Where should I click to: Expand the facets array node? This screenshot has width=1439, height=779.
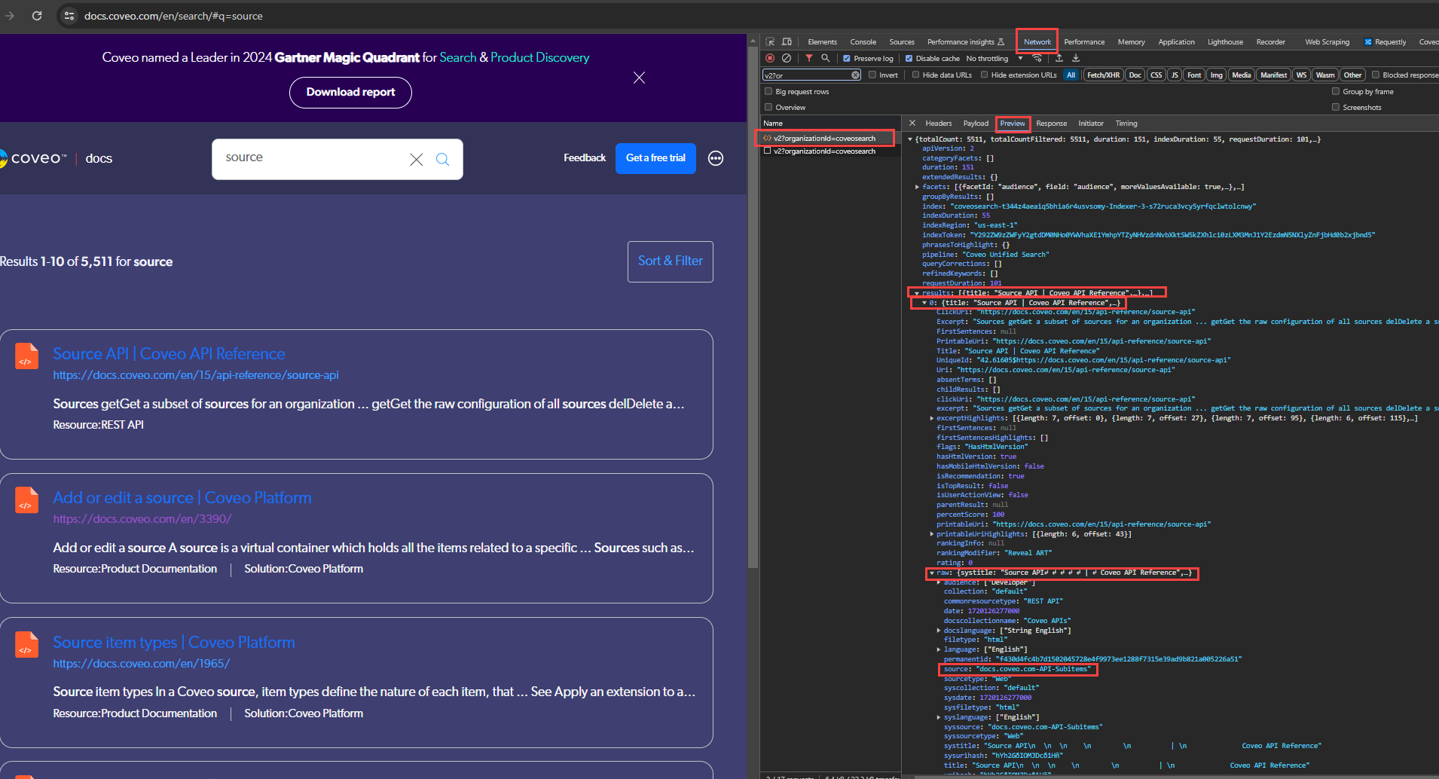pos(917,187)
